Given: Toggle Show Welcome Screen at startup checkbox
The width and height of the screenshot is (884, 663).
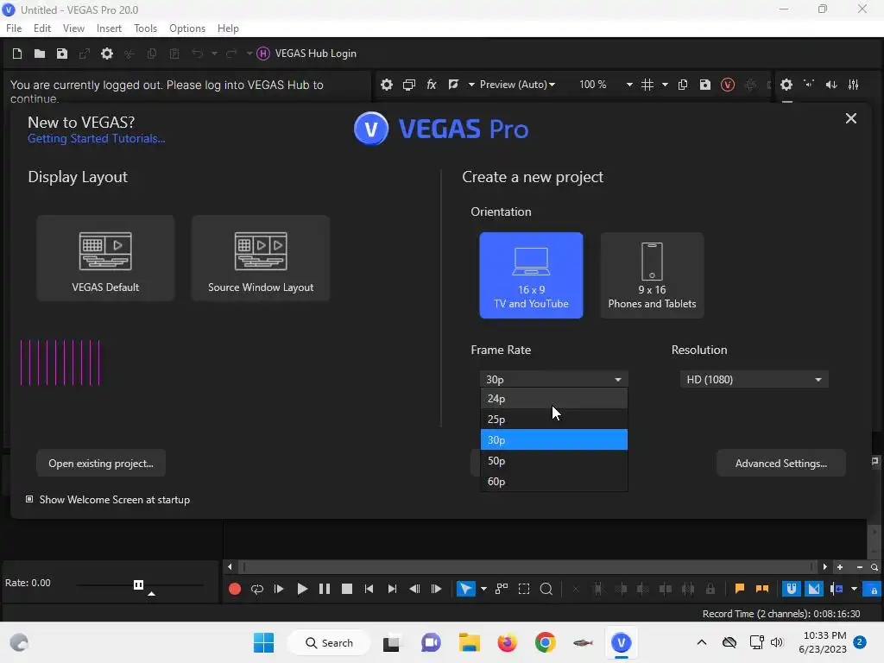Looking at the screenshot, I should [29, 500].
